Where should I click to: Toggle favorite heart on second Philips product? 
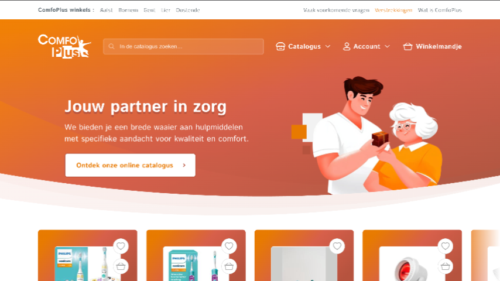click(x=229, y=246)
